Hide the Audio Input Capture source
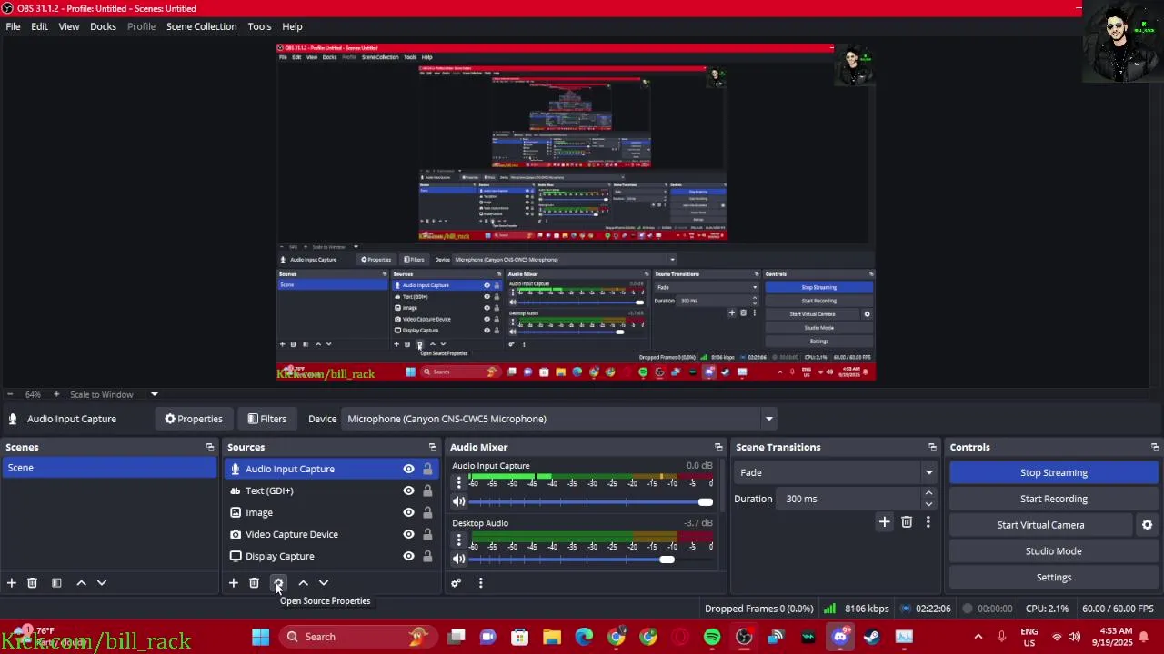Viewport: 1164px width, 654px height. point(408,469)
